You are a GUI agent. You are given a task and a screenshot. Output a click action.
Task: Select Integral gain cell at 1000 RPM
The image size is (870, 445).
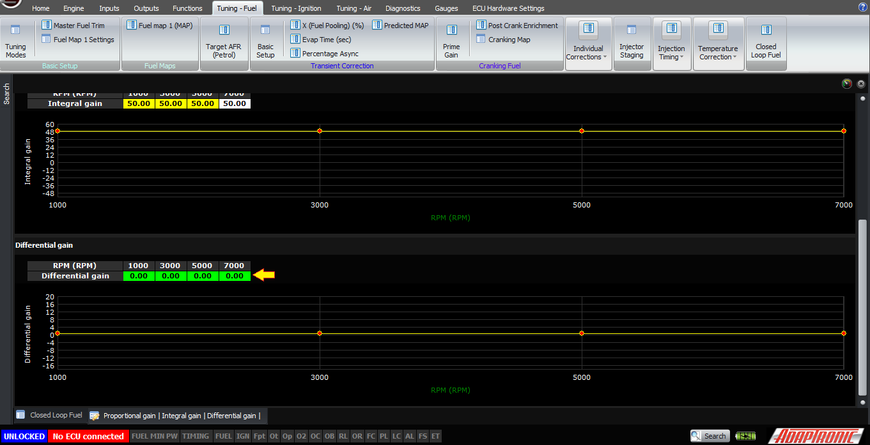pos(139,103)
